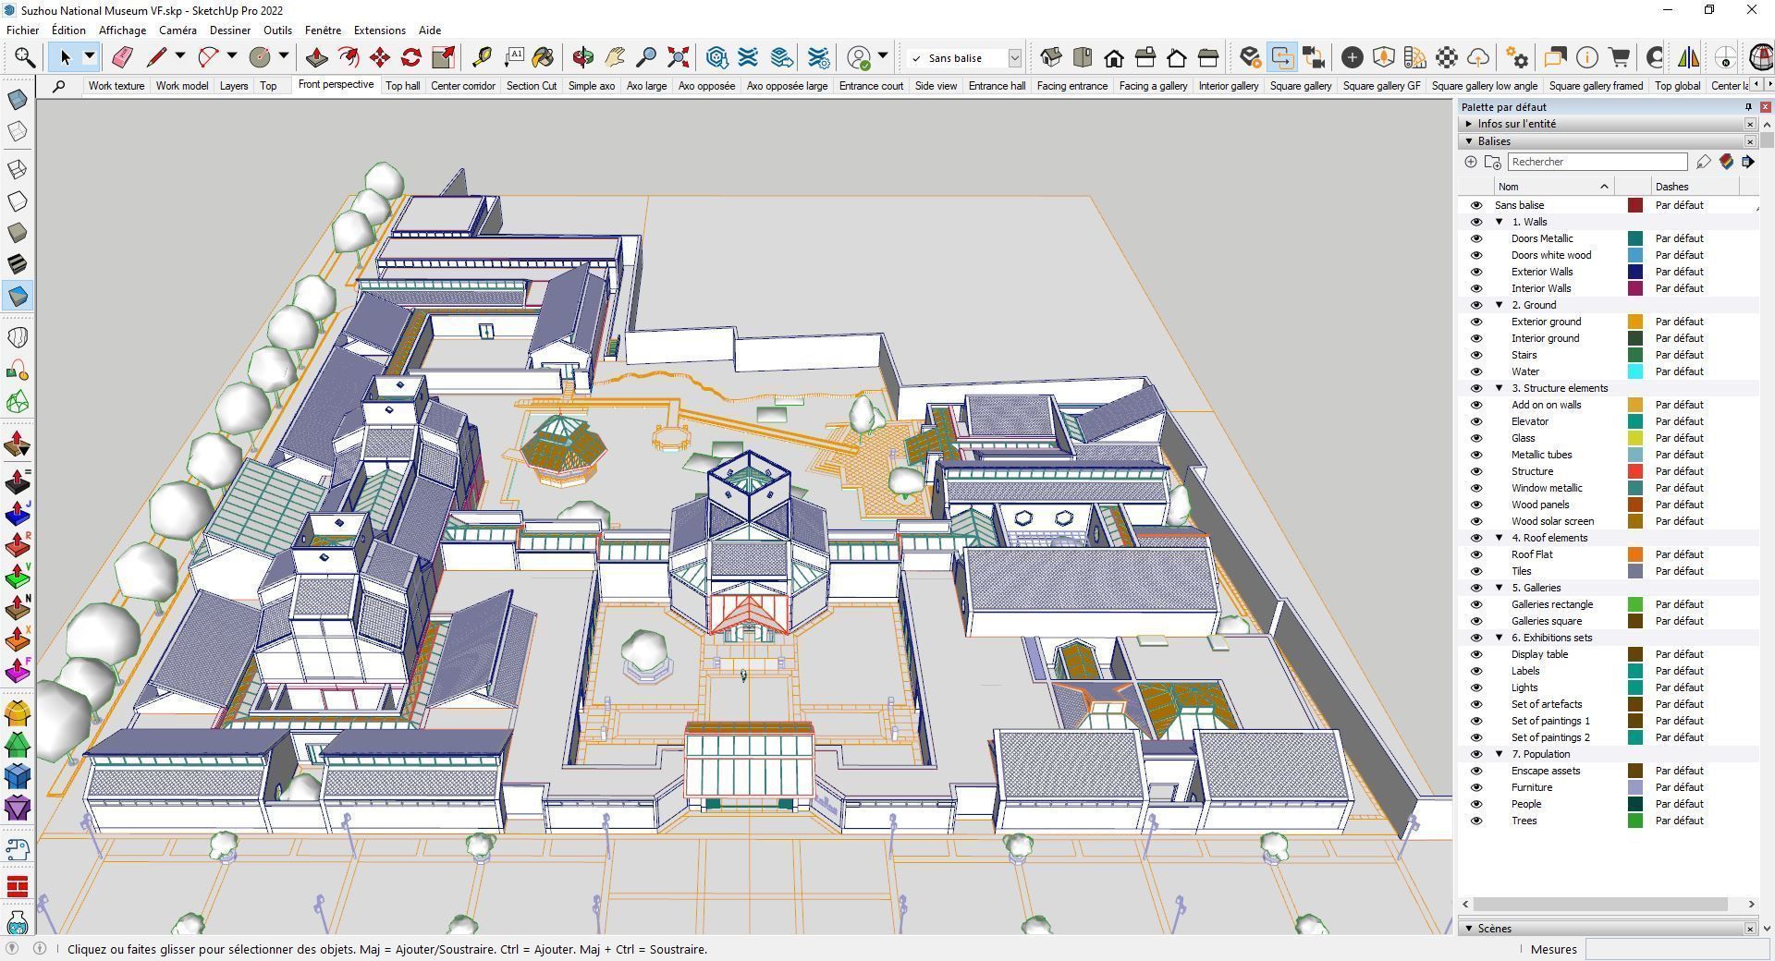1775x961 pixels.
Task: Open the Search SketchUp magnifier
Action: click(x=25, y=57)
